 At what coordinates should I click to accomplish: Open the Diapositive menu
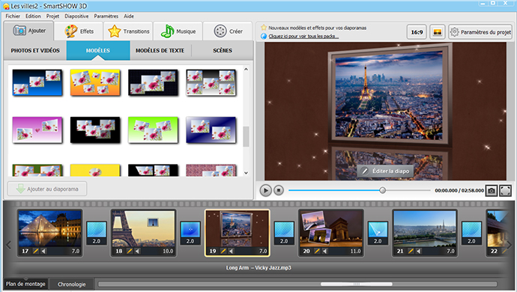[x=76, y=16]
